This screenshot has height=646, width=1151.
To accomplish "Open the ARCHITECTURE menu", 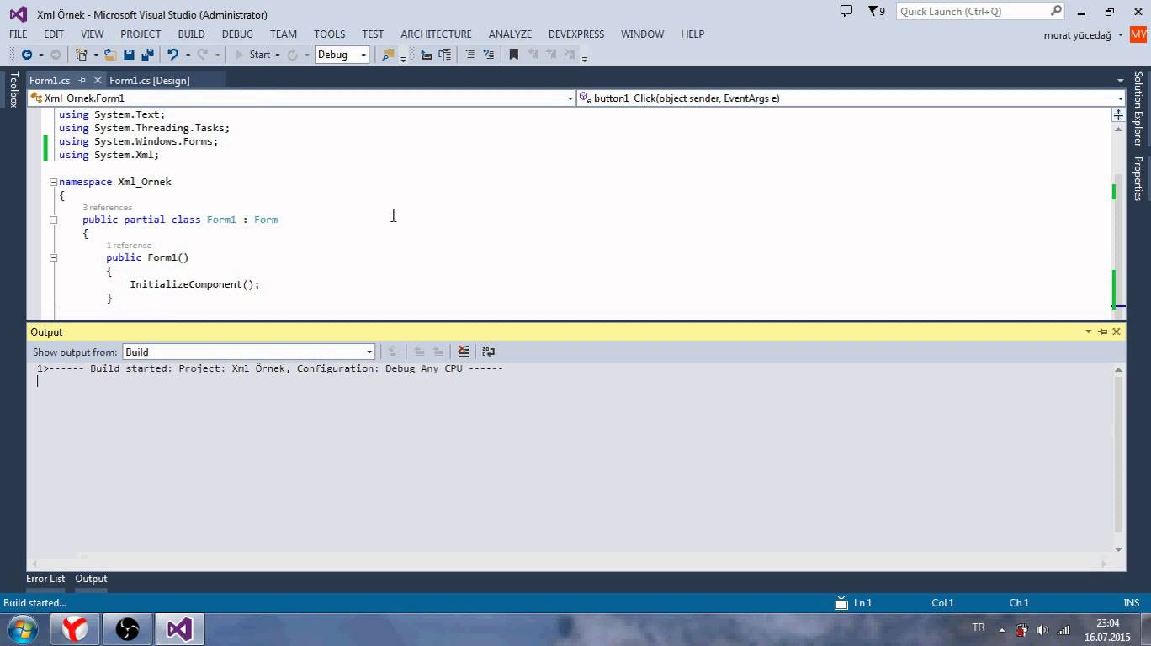I will [436, 34].
